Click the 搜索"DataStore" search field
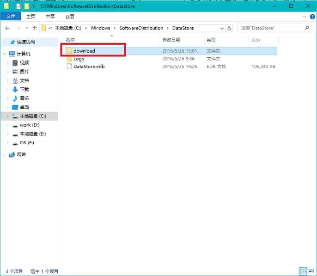The image size is (317, 276). [x=271, y=28]
